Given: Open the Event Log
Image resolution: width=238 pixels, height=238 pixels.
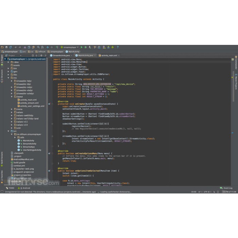Looking at the screenshot, I should [226, 188].
